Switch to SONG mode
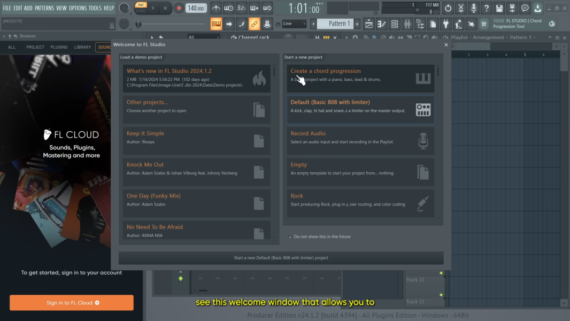This screenshot has width=570, height=321. 141,11
